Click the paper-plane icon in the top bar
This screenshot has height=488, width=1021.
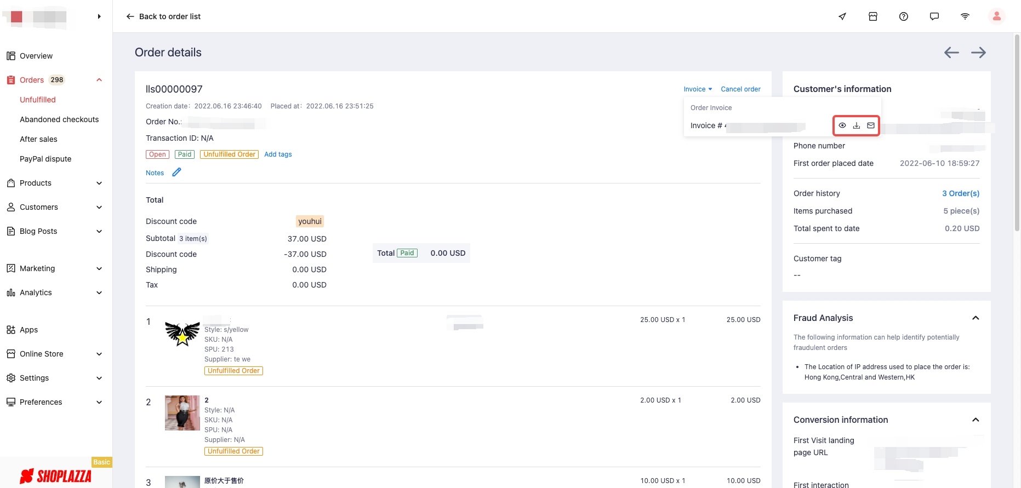[842, 16]
